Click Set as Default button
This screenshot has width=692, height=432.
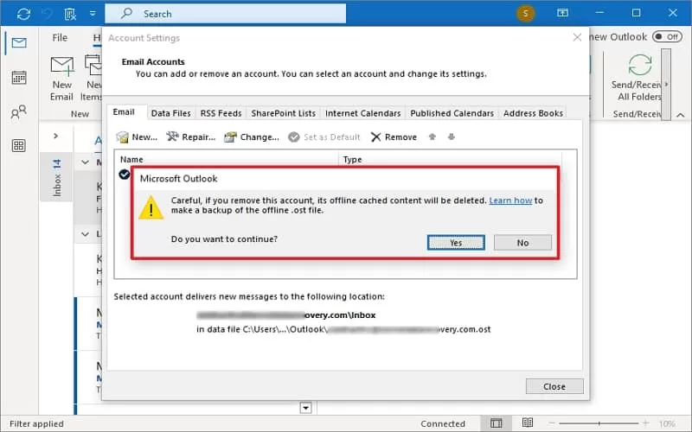tap(324, 137)
